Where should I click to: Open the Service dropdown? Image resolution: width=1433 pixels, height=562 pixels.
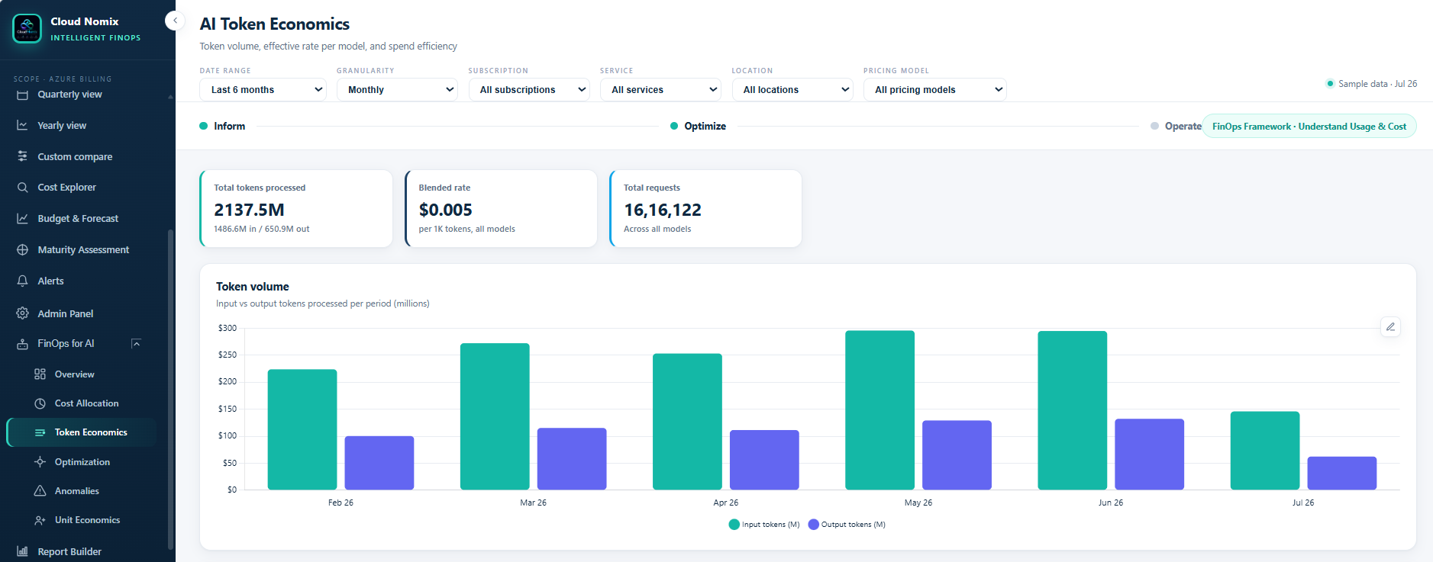pyautogui.click(x=660, y=89)
